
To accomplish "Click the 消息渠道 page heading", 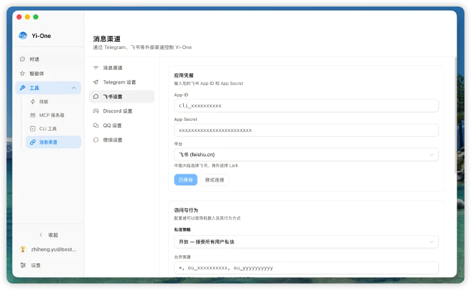I will point(107,39).
